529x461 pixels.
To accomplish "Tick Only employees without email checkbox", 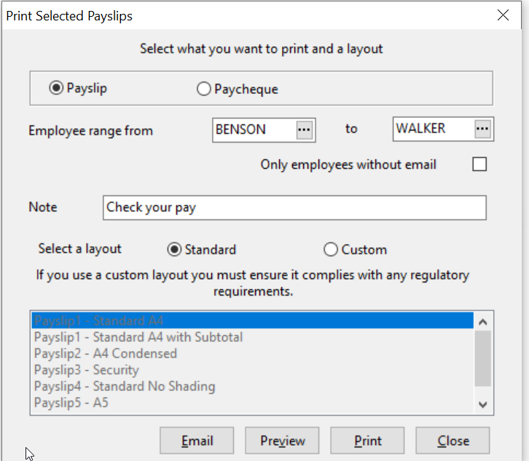I will click(x=479, y=165).
